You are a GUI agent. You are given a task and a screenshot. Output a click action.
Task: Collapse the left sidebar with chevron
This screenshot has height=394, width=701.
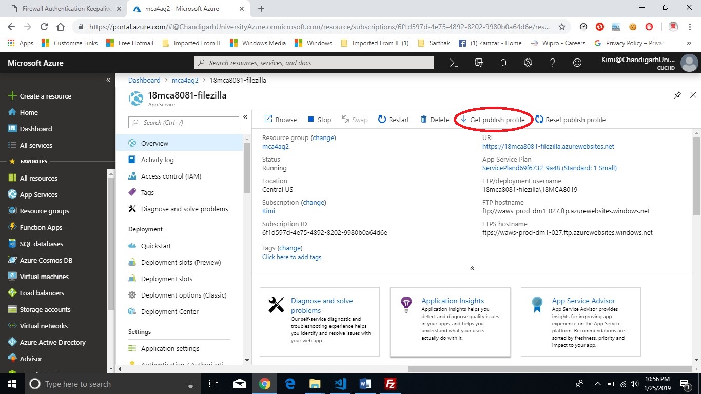point(108,80)
